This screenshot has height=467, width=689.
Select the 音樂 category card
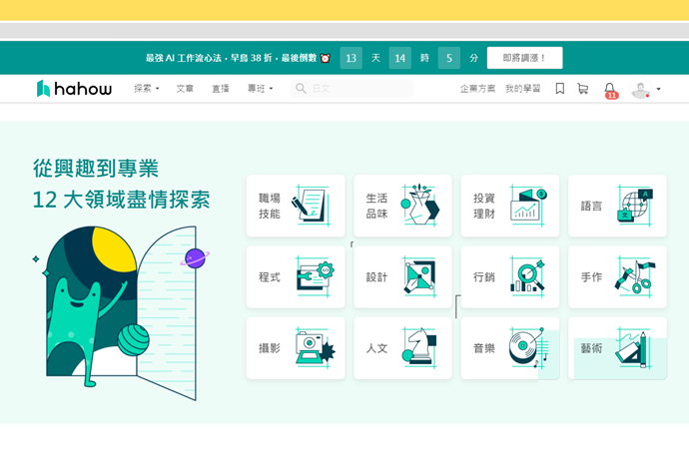click(x=509, y=348)
